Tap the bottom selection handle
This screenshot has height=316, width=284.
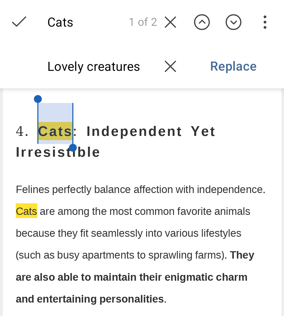tap(73, 147)
